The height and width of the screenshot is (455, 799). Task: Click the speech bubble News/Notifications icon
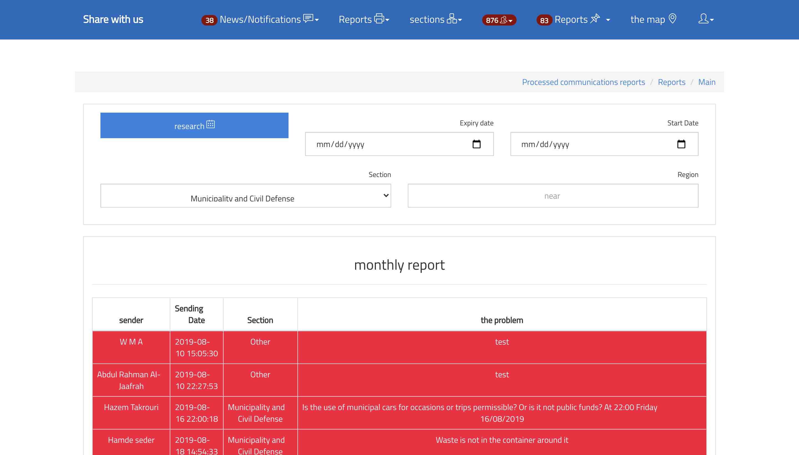(308, 18)
